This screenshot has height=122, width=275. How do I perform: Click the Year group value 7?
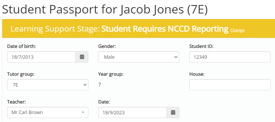click(99, 85)
